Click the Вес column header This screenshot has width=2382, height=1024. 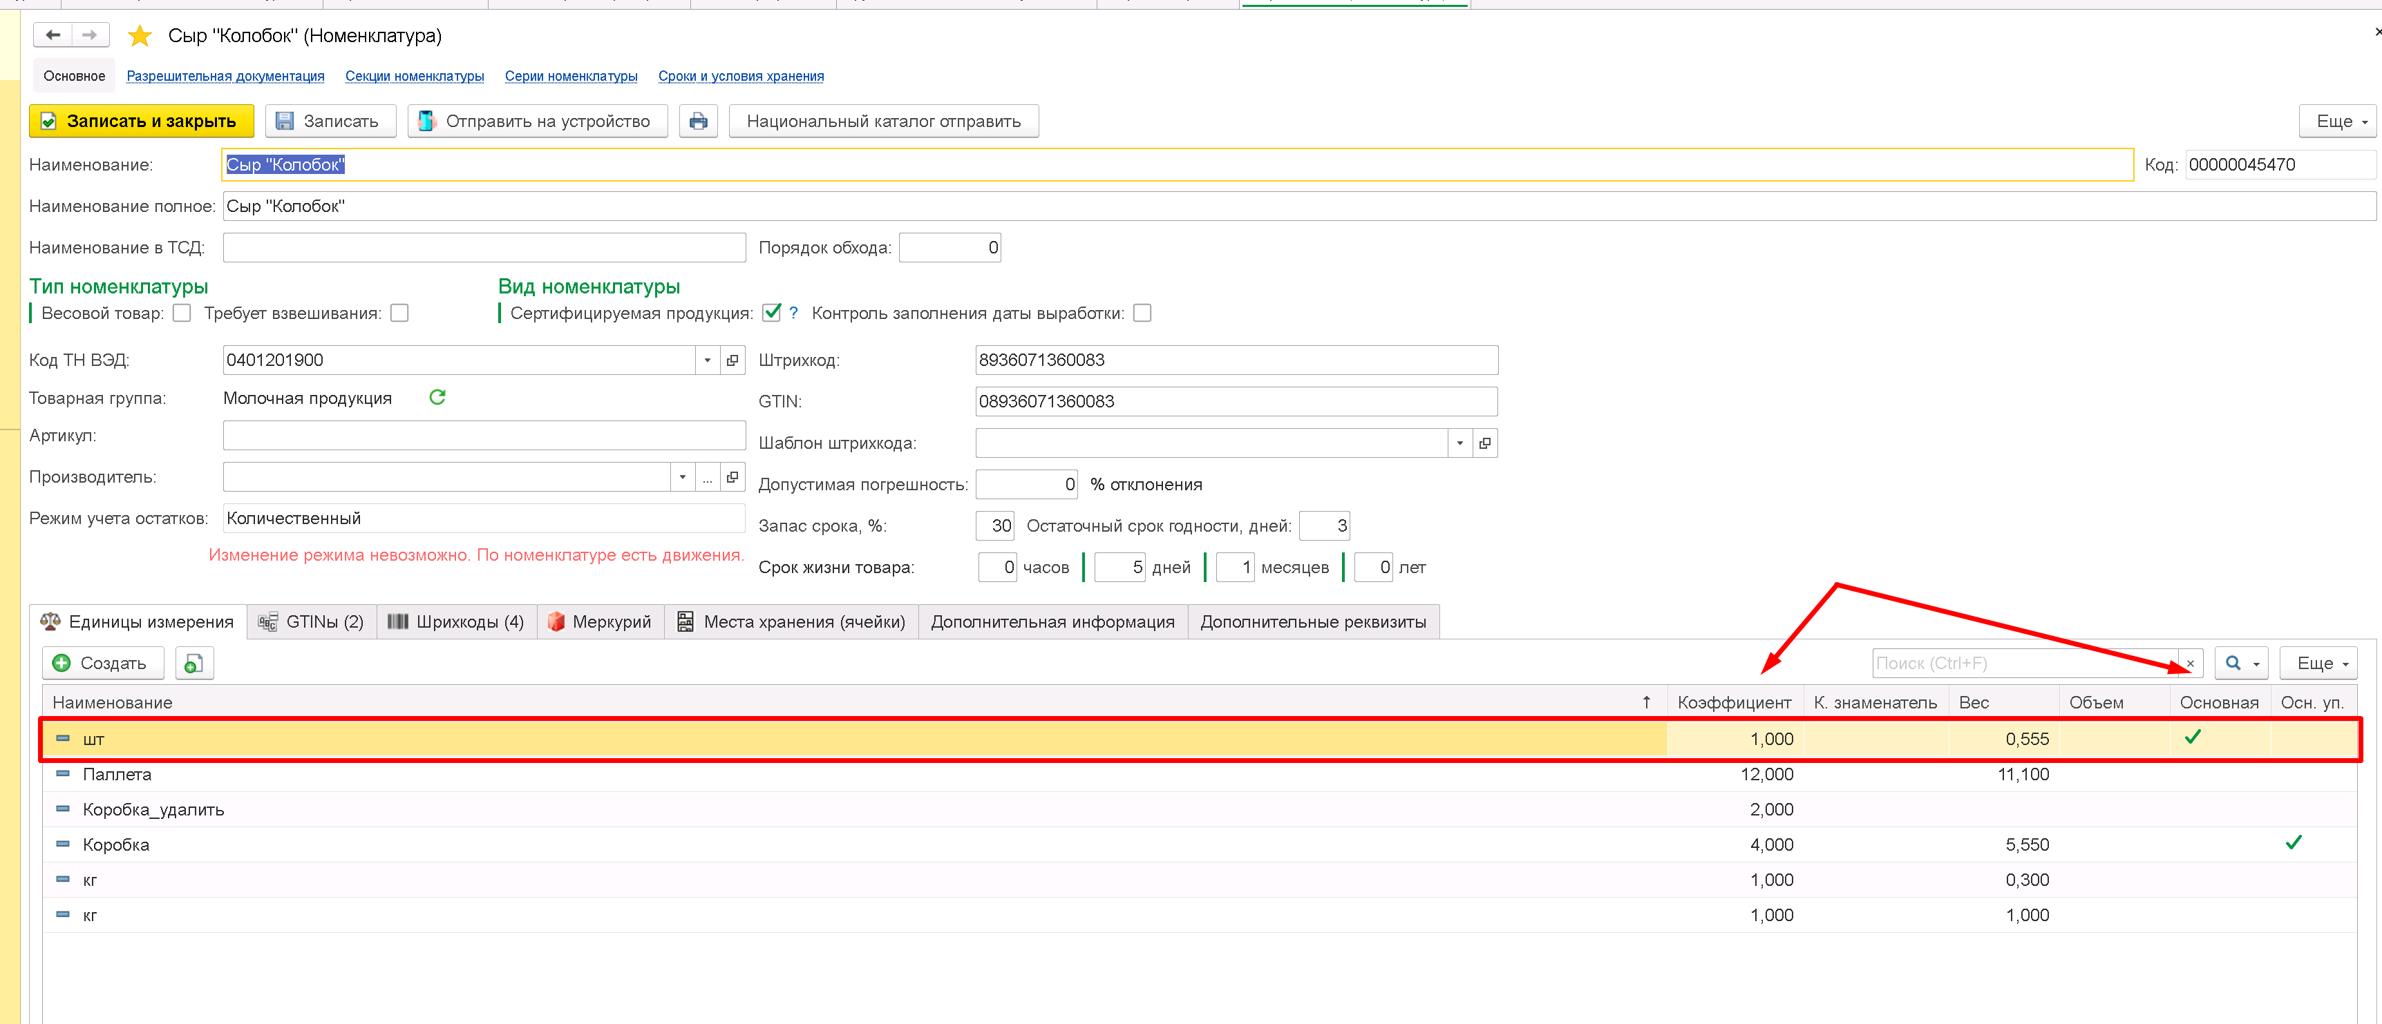pyautogui.click(x=2003, y=702)
